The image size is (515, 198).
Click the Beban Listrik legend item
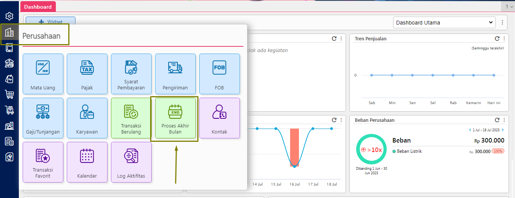[409, 151]
